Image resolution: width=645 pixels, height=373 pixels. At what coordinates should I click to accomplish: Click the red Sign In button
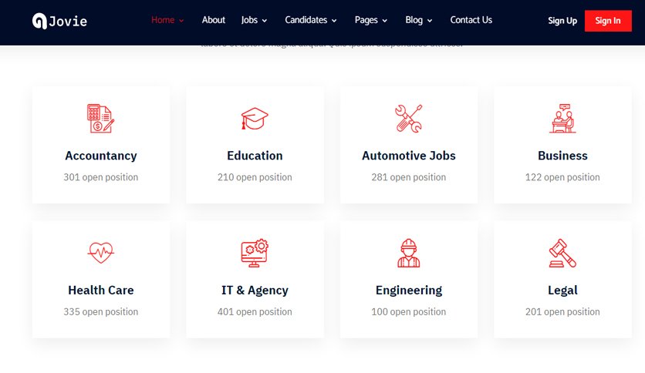pyautogui.click(x=608, y=21)
